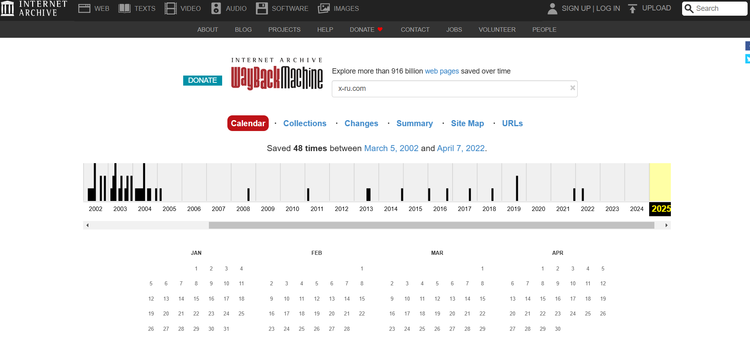Click the Upload arrow icon
The image size is (750, 340).
633,8
